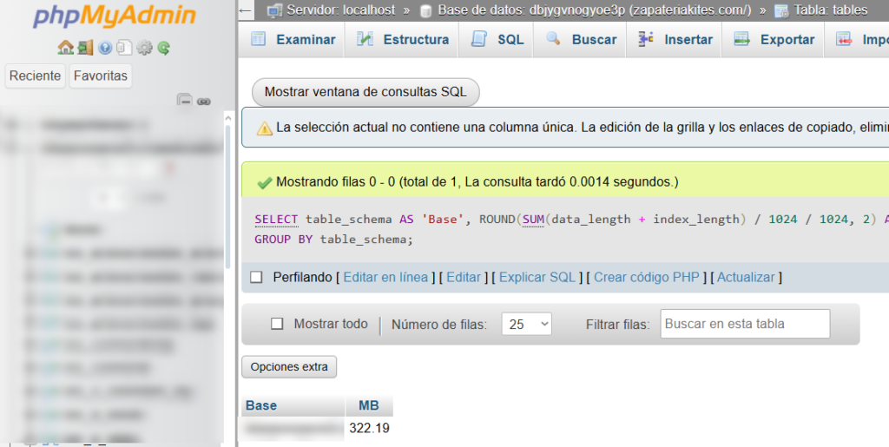Click the Crear código PHP link

tap(646, 277)
